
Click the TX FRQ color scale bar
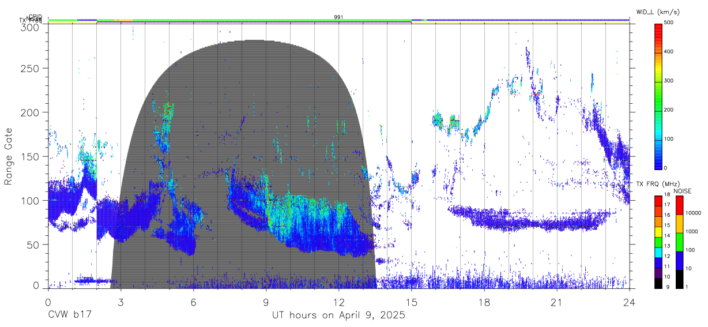tap(658, 242)
